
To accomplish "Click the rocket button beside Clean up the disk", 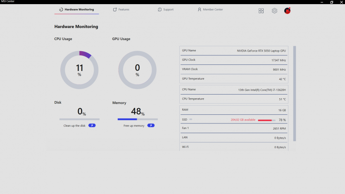I will coord(92,125).
